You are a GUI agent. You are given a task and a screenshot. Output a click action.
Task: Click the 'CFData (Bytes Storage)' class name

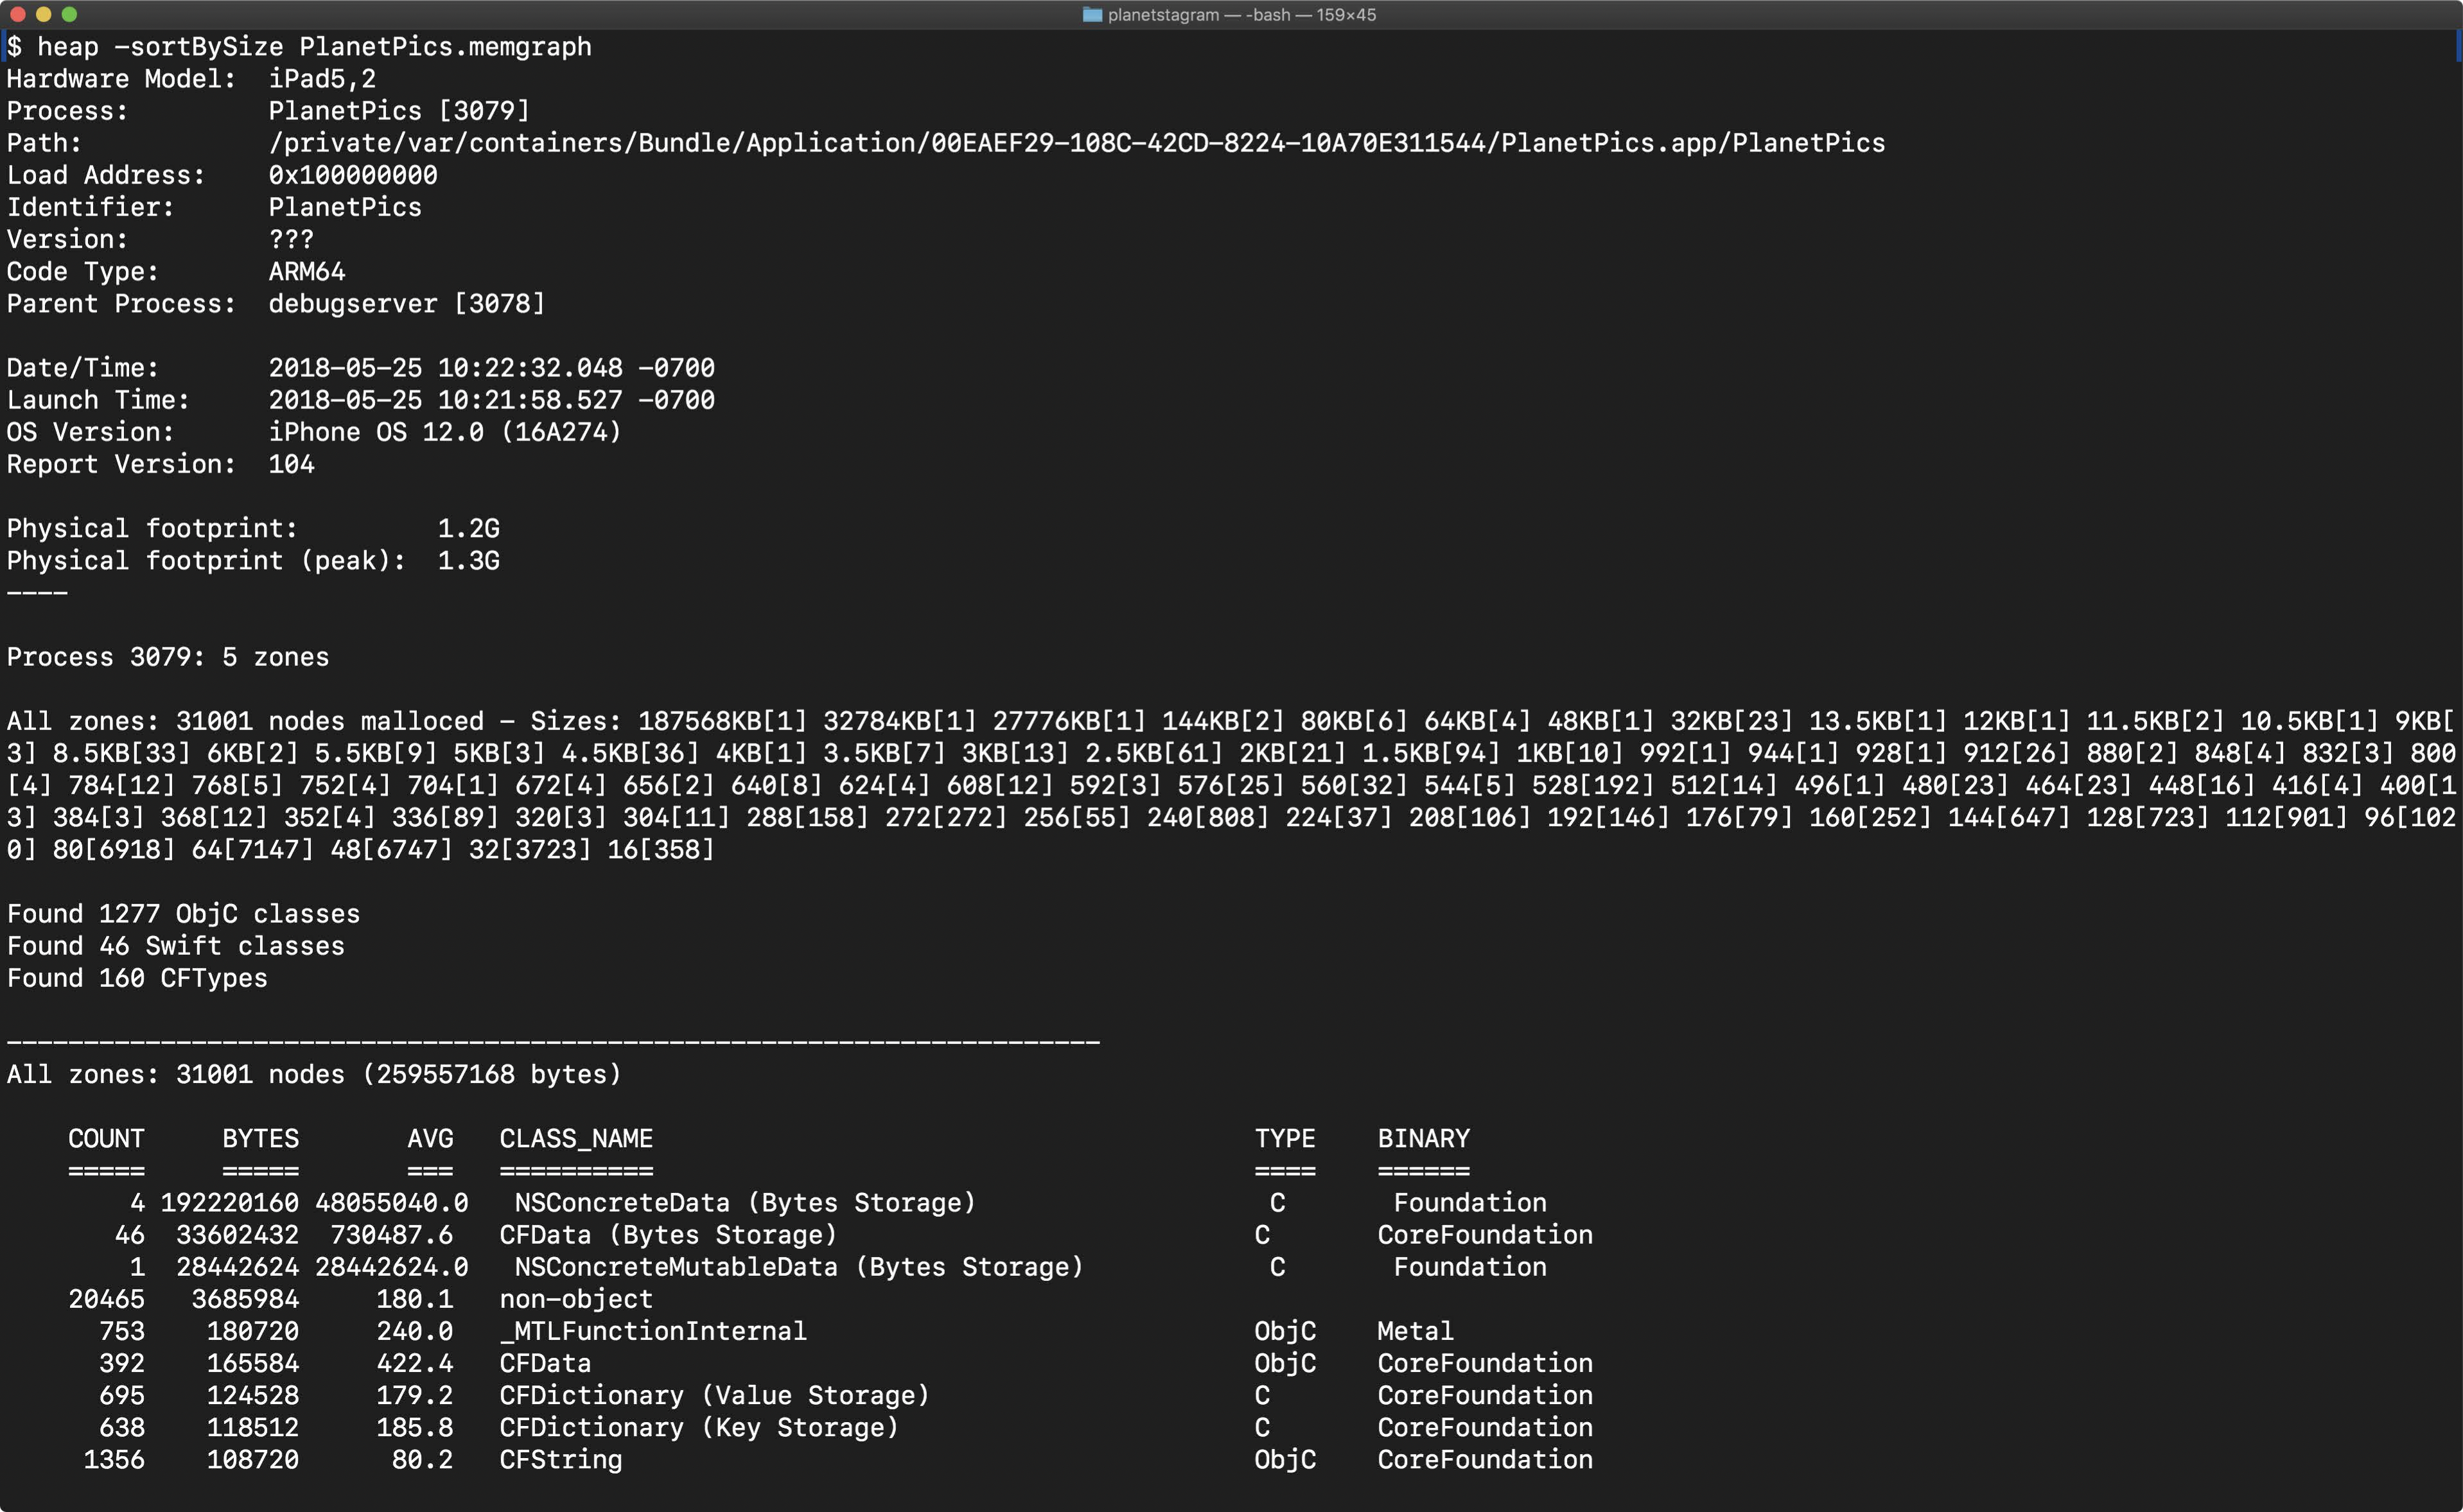[x=668, y=1235]
